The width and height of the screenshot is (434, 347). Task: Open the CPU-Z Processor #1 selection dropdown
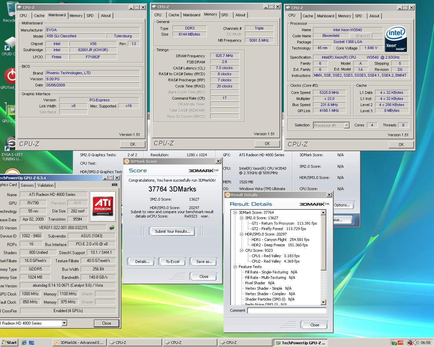(347, 125)
